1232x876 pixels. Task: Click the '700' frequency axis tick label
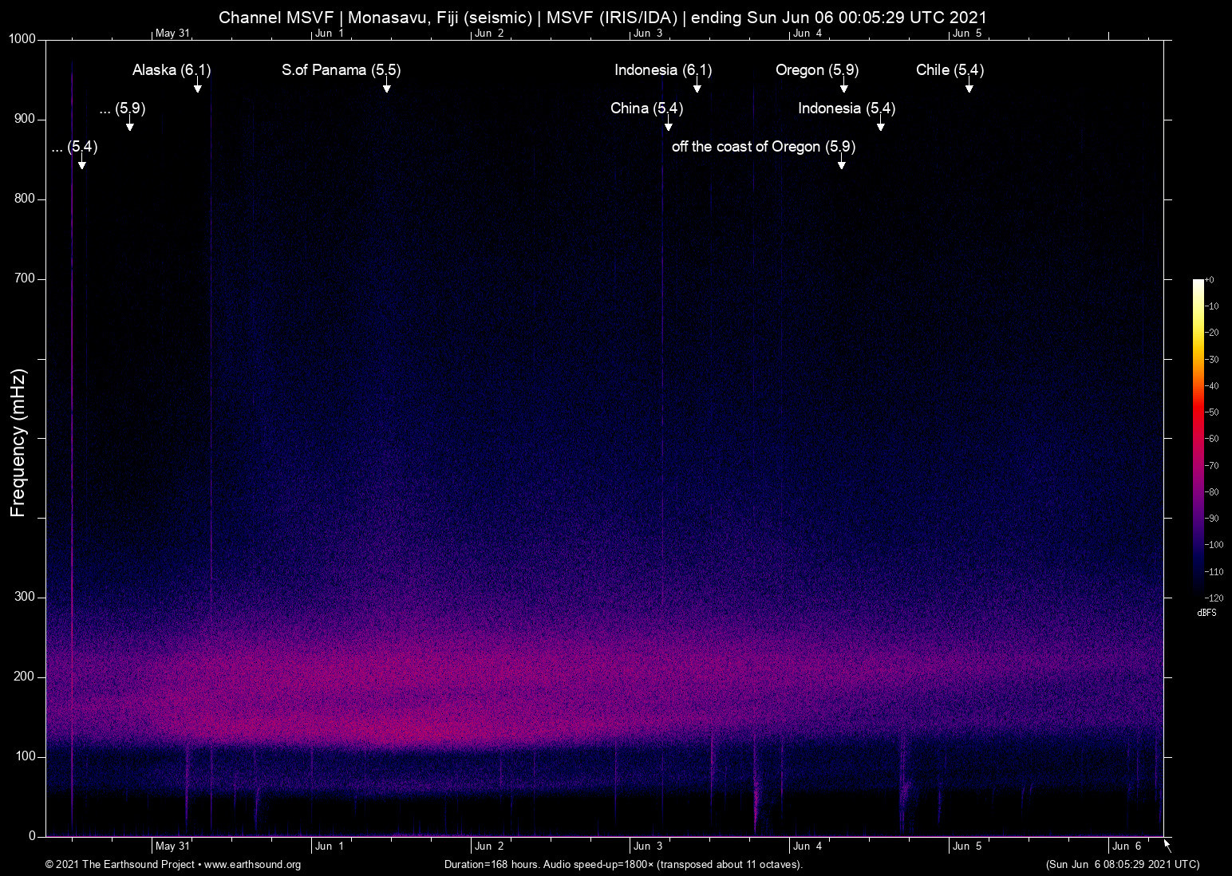[26, 278]
